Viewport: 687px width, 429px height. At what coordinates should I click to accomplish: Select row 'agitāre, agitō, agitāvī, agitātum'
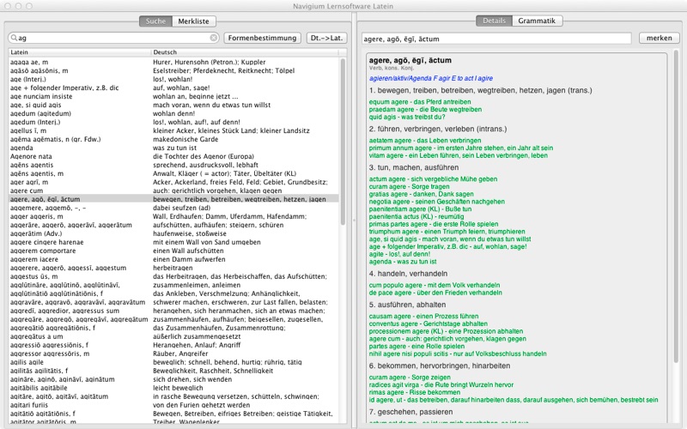(x=173, y=396)
